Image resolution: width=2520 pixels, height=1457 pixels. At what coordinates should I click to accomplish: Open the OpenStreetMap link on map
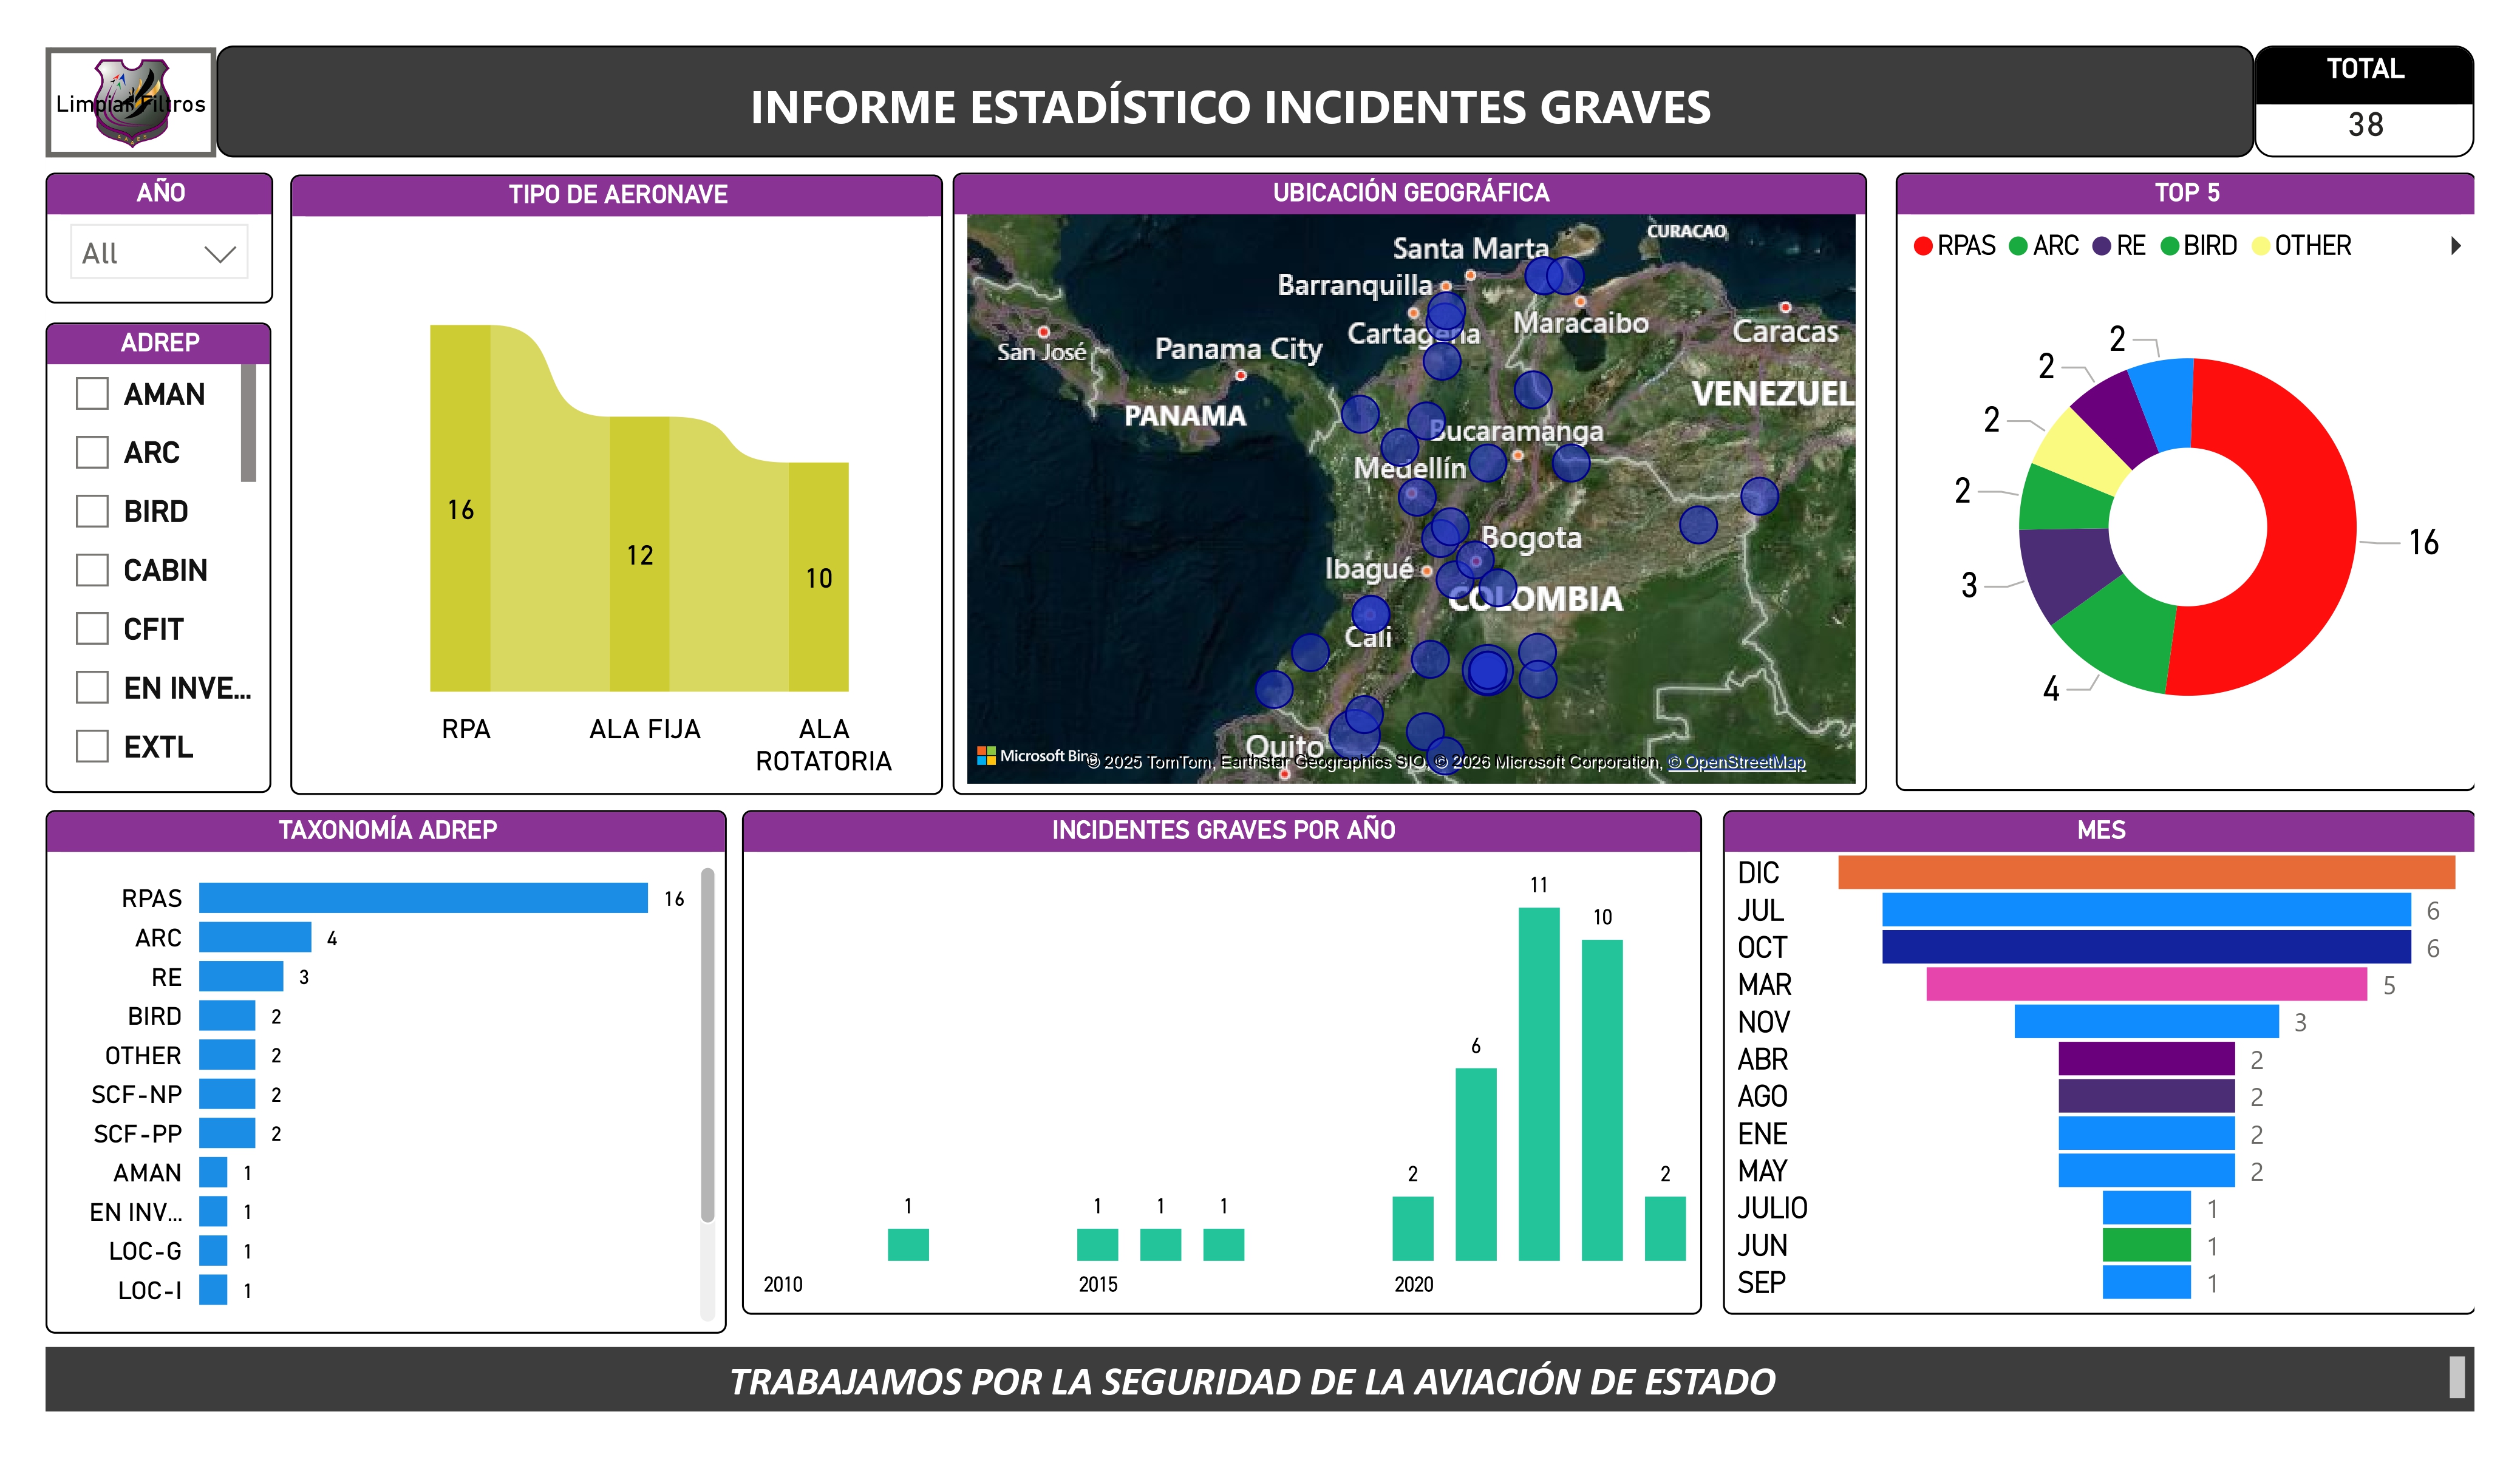pyautogui.click(x=1737, y=762)
